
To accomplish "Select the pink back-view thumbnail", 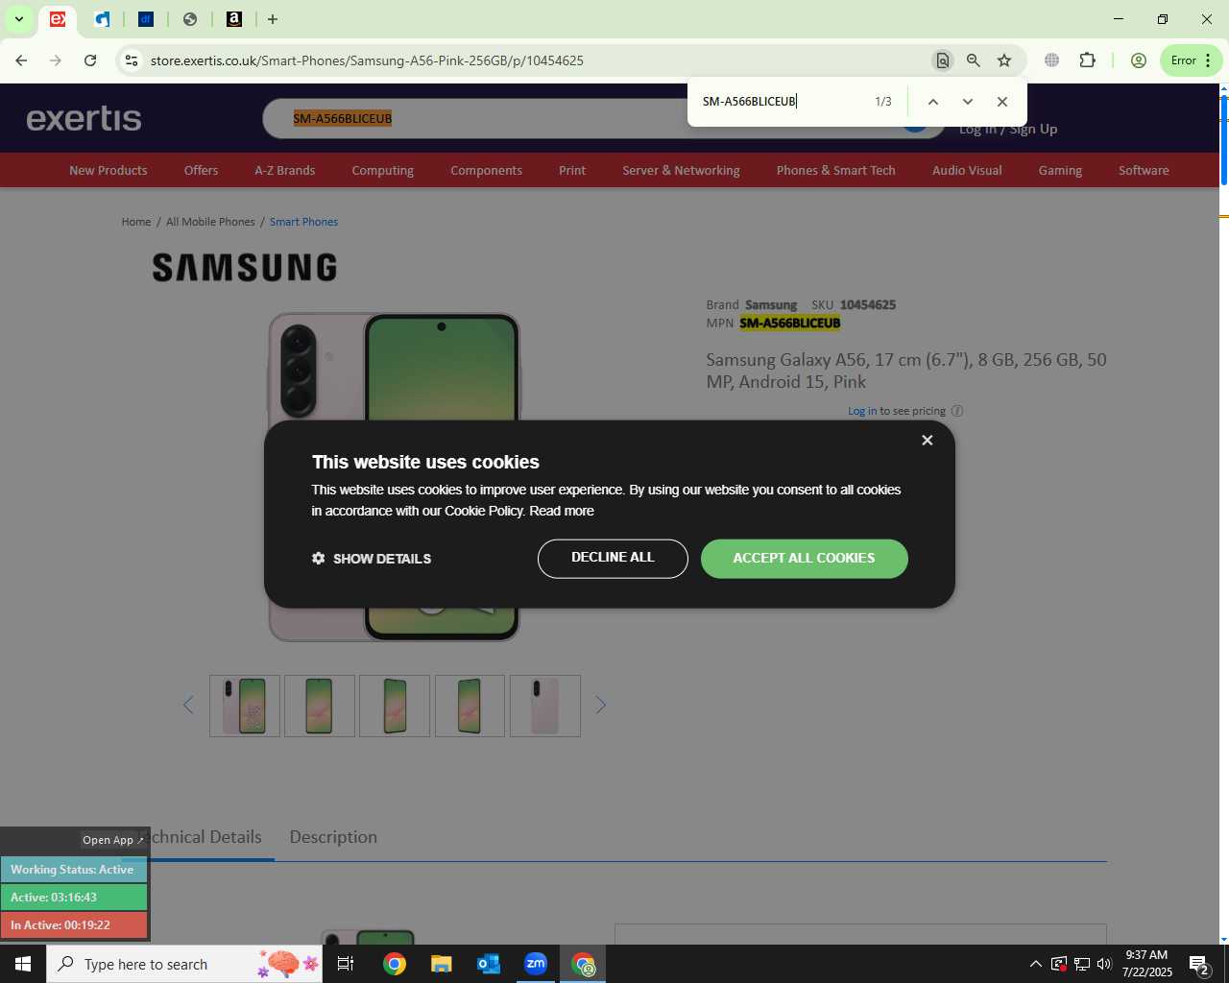I will 545,706.
